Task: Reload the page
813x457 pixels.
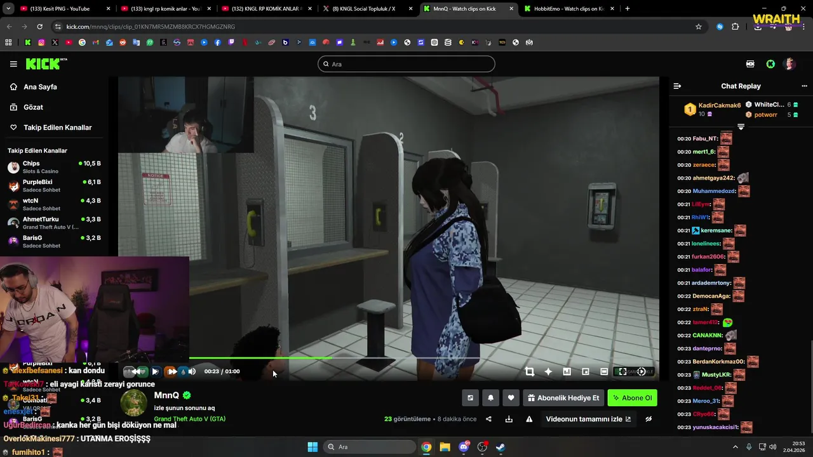Action: click(39, 27)
